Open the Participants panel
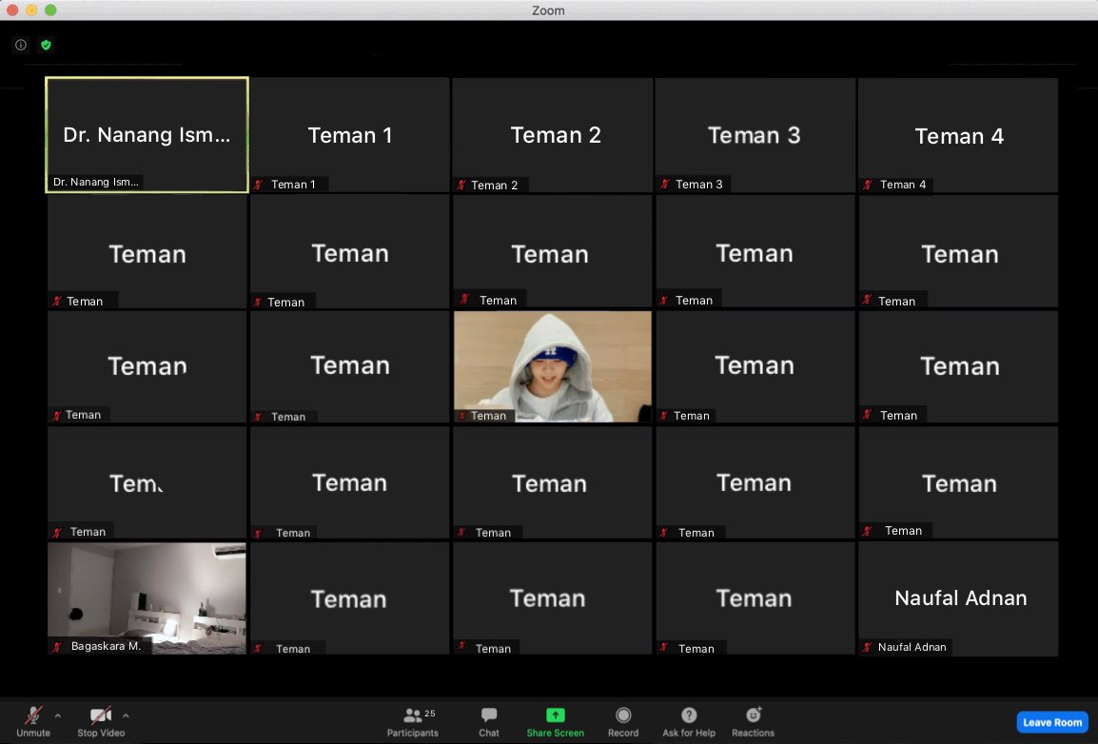Image resolution: width=1098 pixels, height=744 pixels. (413, 721)
